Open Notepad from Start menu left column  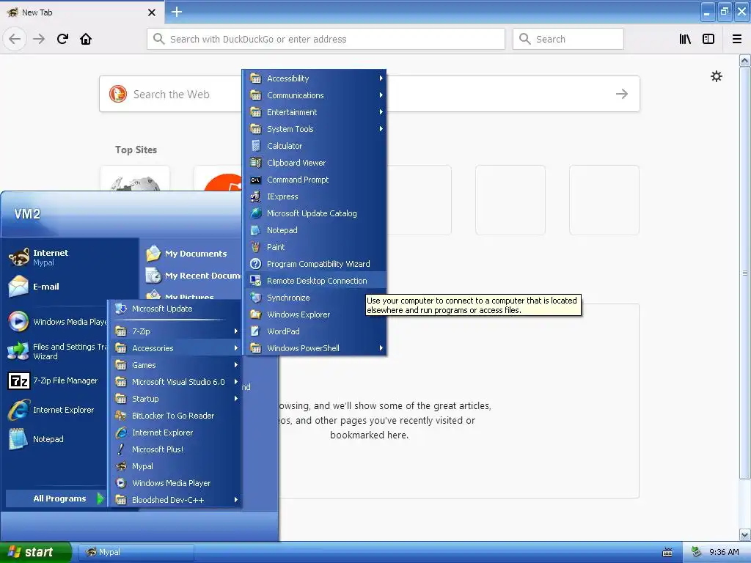coord(56,439)
